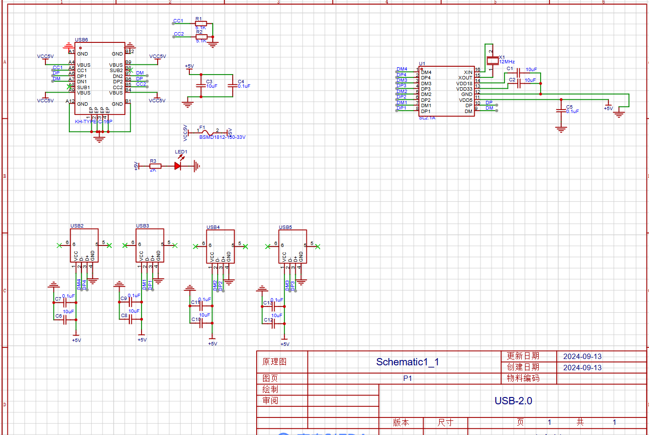649x435 pixels.
Task: Select the USB2 port component
Action: [x=84, y=246]
